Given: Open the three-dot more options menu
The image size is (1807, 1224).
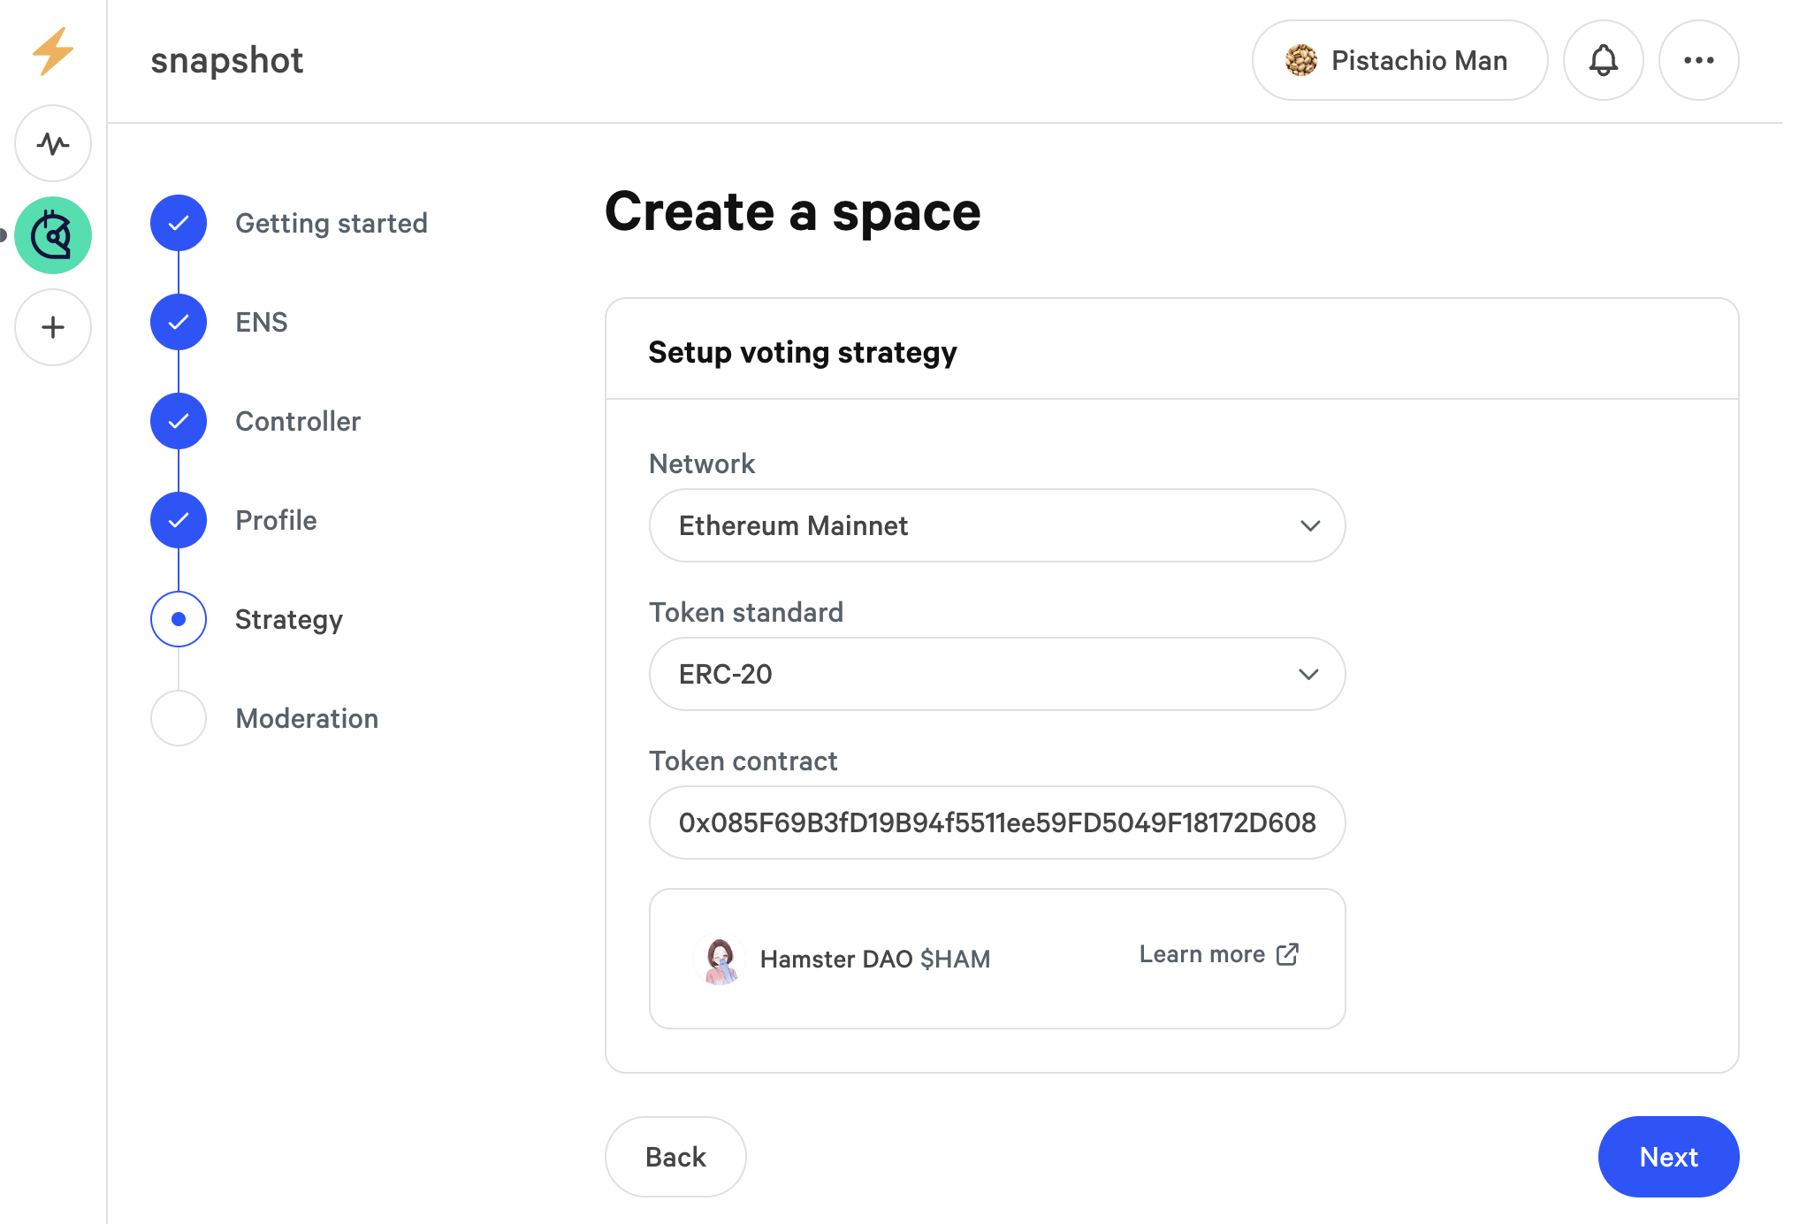Looking at the screenshot, I should tap(1698, 60).
